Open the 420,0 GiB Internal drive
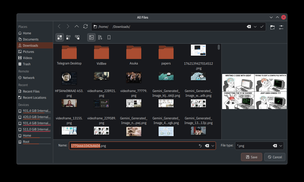The height and width of the screenshot is (182, 304). click(x=35, y=117)
